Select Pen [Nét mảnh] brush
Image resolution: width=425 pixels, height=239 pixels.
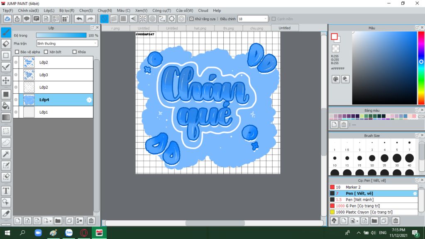(374, 200)
